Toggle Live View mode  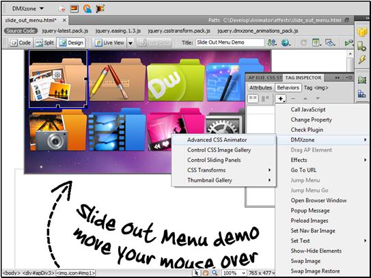click(x=109, y=43)
